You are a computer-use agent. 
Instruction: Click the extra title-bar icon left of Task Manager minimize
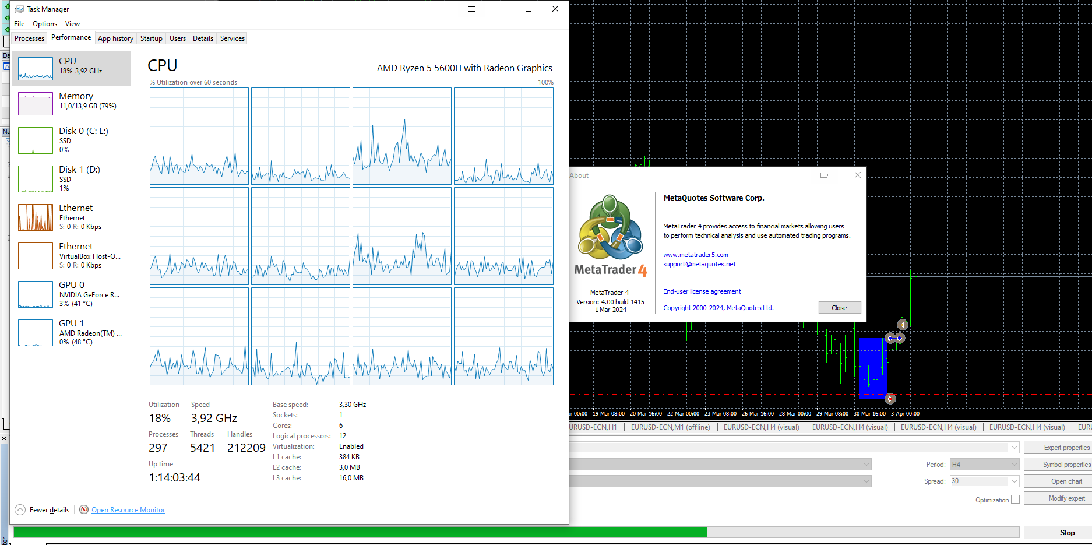(x=472, y=9)
